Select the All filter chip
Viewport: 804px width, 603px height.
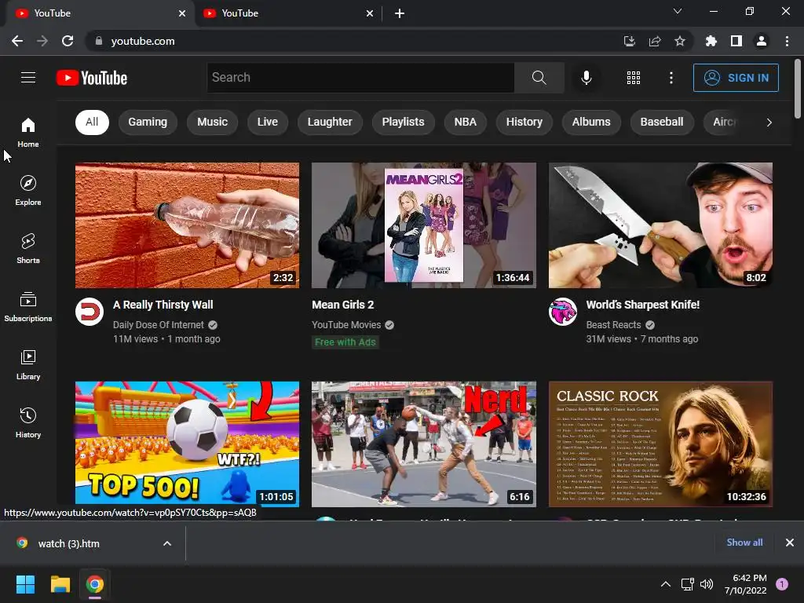[93, 122]
